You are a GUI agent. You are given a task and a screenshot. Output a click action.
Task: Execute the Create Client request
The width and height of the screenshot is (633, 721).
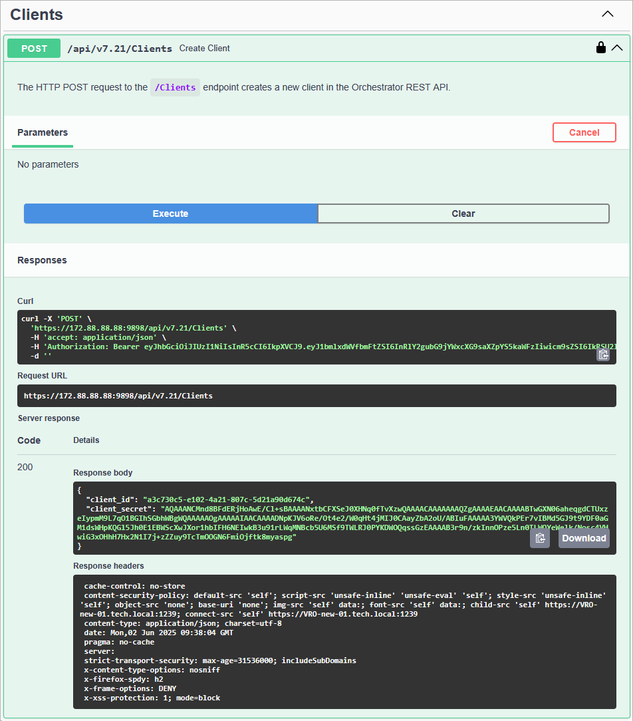[171, 214]
